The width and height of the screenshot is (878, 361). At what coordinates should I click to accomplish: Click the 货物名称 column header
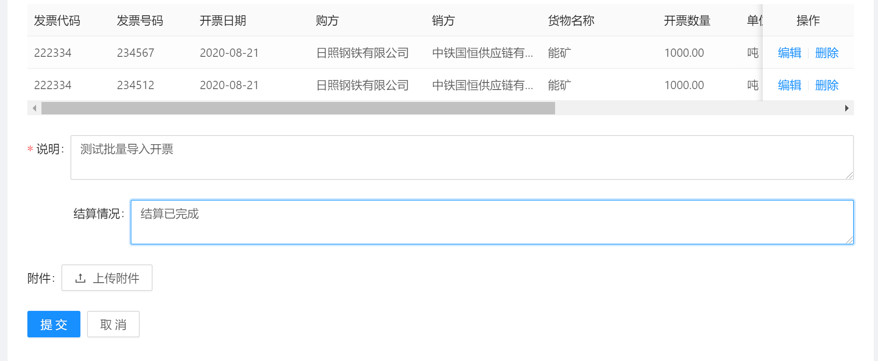click(x=571, y=20)
